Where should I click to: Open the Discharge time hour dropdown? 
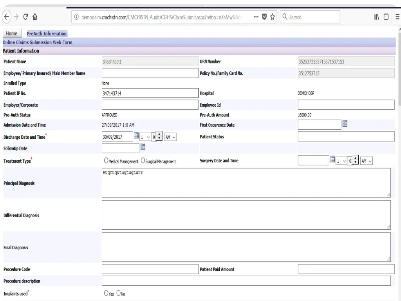coord(145,137)
